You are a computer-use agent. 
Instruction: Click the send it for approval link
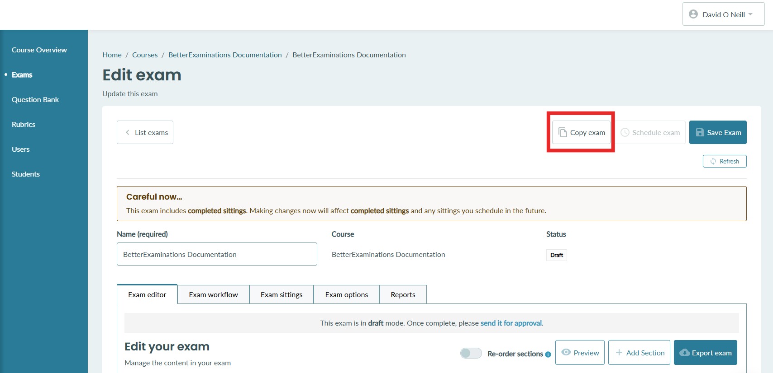click(511, 323)
